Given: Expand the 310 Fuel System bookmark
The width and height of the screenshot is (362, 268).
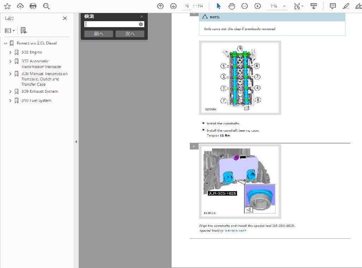Looking at the screenshot, I should [x=10, y=100].
